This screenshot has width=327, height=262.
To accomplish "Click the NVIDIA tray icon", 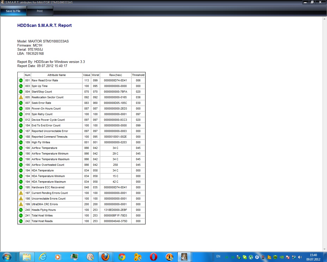I will click(x=282, y=257).
